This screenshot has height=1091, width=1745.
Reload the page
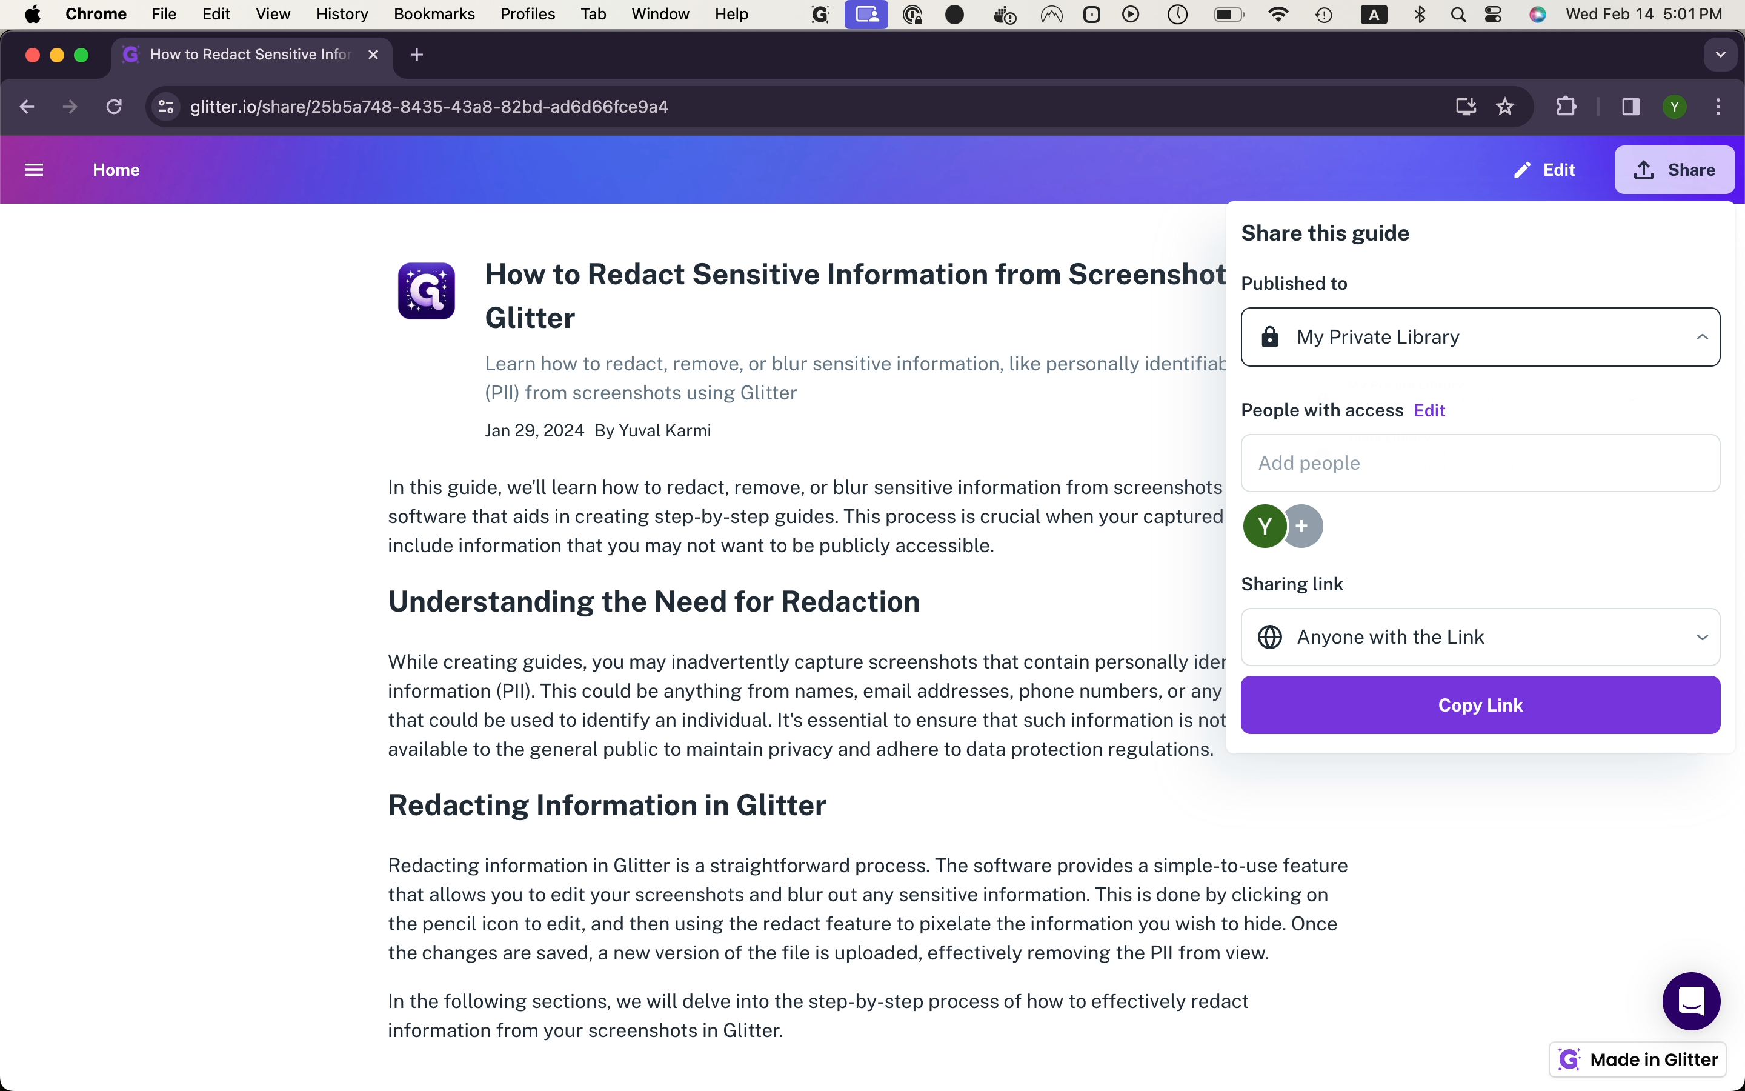pos(114,107)
